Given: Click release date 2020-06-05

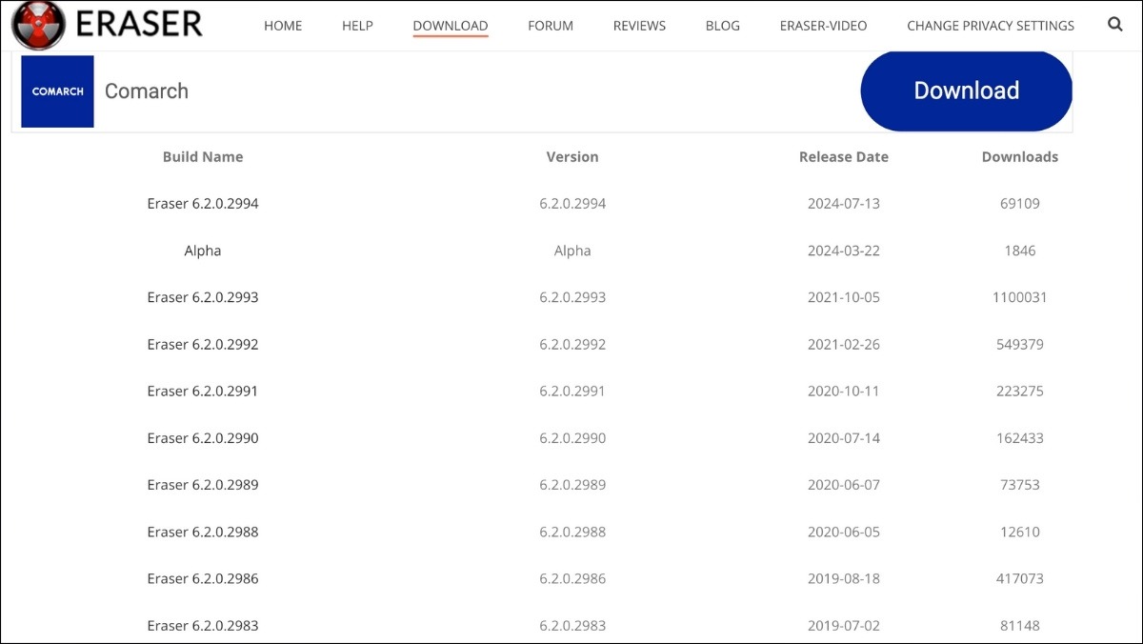Looking at the screenshot, I should [x=844, y=532].
